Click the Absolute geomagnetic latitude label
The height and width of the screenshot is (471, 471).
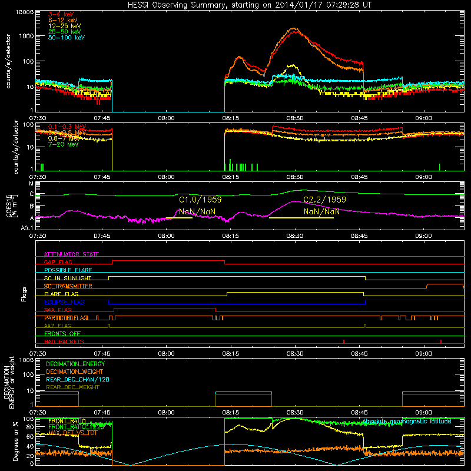[x=407, y=421]
